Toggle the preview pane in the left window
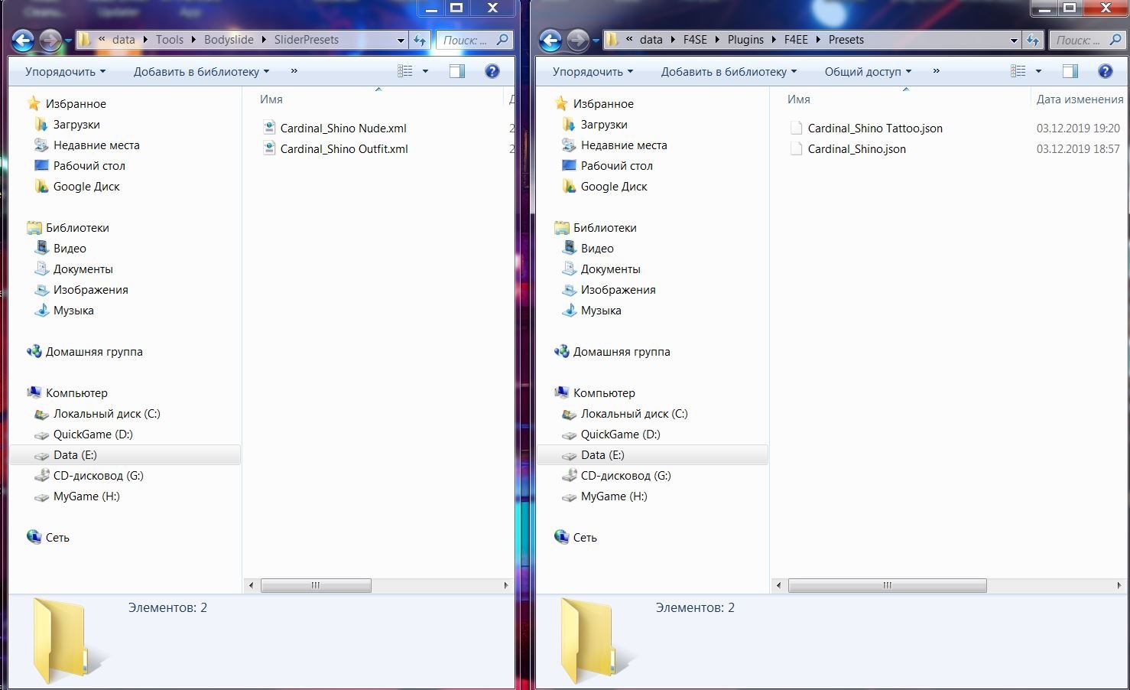The image size is (1130, 690). point(457,71)
